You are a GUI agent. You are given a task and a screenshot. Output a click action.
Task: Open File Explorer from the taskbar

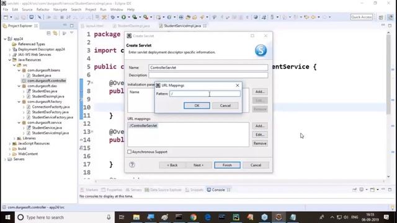click(136, 217)
